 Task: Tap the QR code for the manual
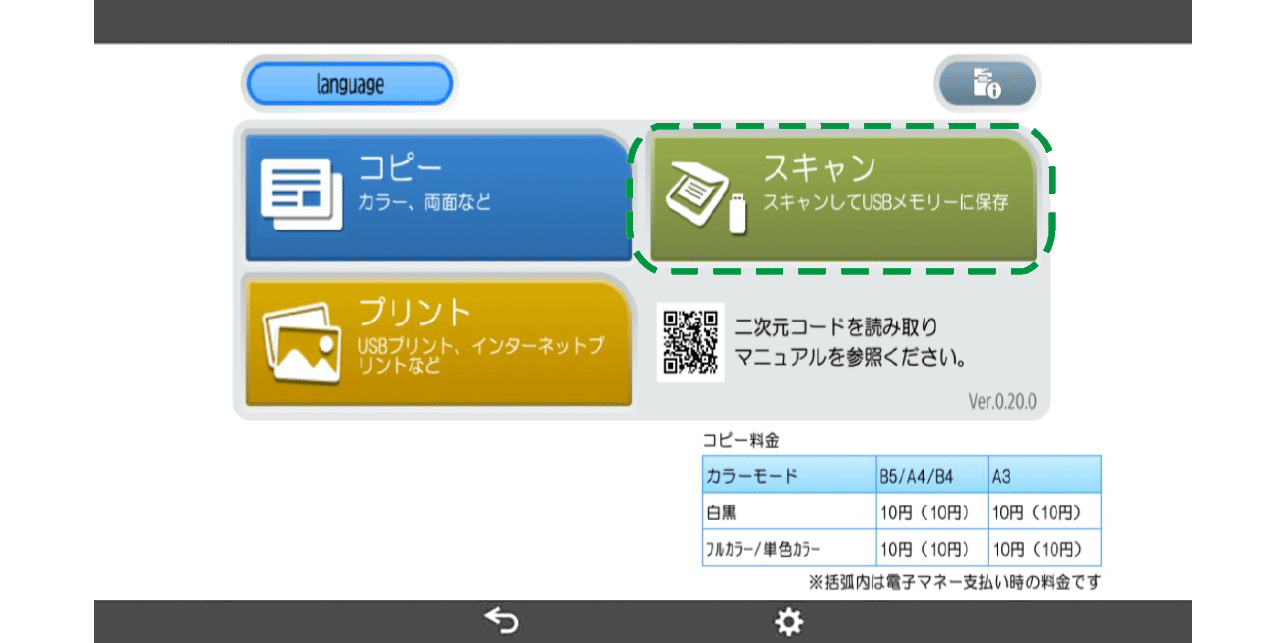pyautogui.click(x=690, y=342)
